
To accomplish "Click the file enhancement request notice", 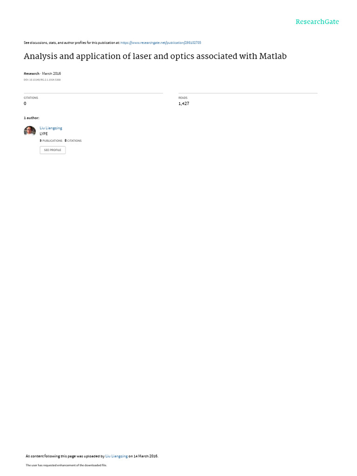I will coord(66,465).
